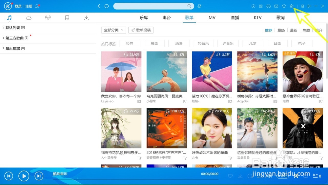The width and height of the screenshot is (328, 185).
Task: Switch to the 电台 tab
Action: coord(167,18)
